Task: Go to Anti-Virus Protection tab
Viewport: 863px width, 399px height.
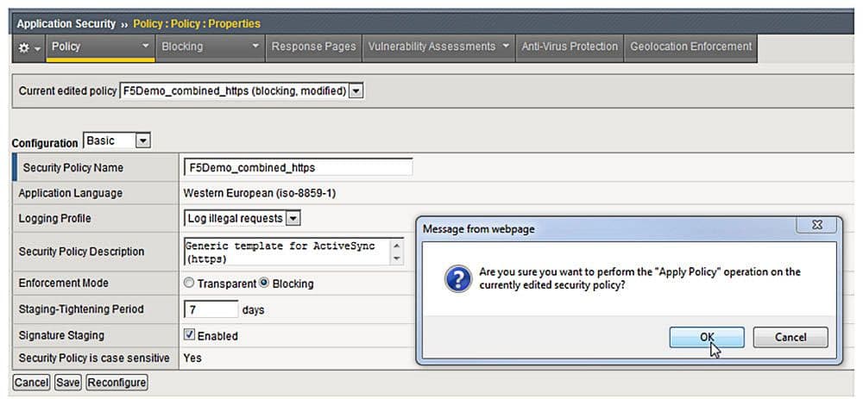Action: tap(570, 47)
